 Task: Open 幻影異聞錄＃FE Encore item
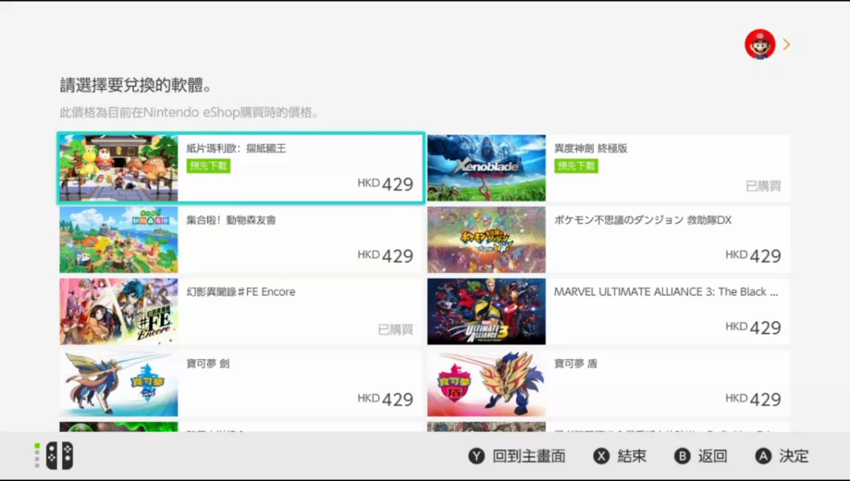tap(241, 311)
